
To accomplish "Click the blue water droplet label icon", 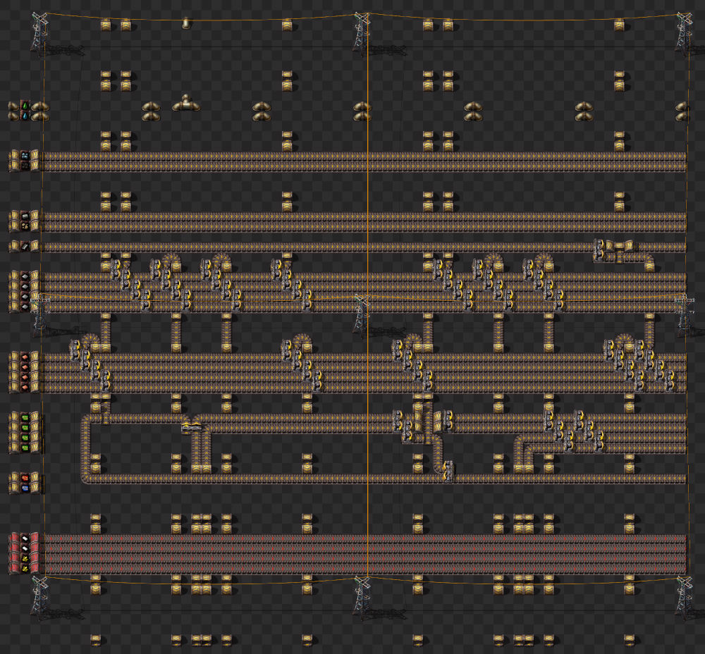I will click(25, 116).
